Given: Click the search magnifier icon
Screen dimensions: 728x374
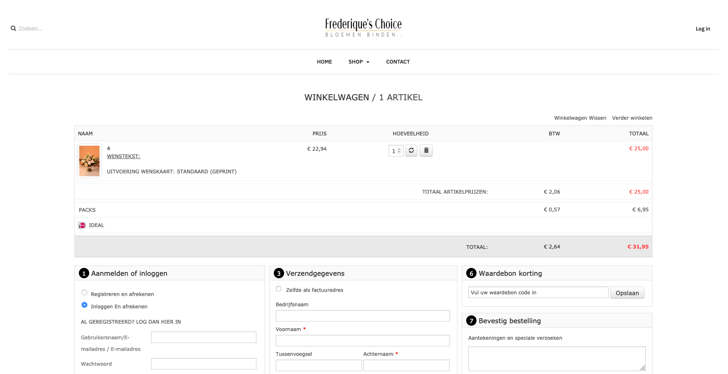Looking at the screenshot, I should coord(13,28).
